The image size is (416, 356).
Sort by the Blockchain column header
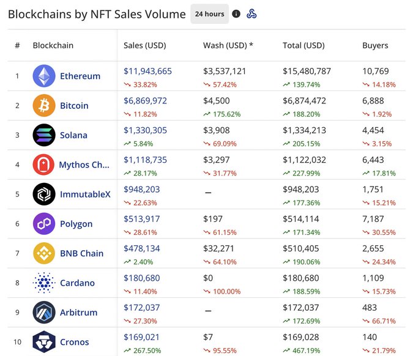(53, 45)
